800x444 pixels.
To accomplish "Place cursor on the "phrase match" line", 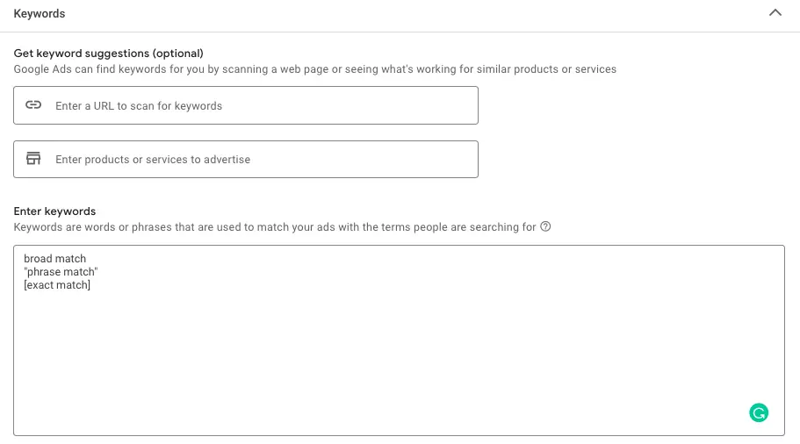I will tap(61, 272).
